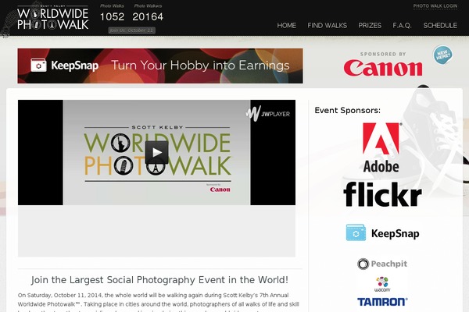Click the Canon logo inside video frame
Image resolution: width=469 pixels, height=312 pixels.
[x=220, y=190]
